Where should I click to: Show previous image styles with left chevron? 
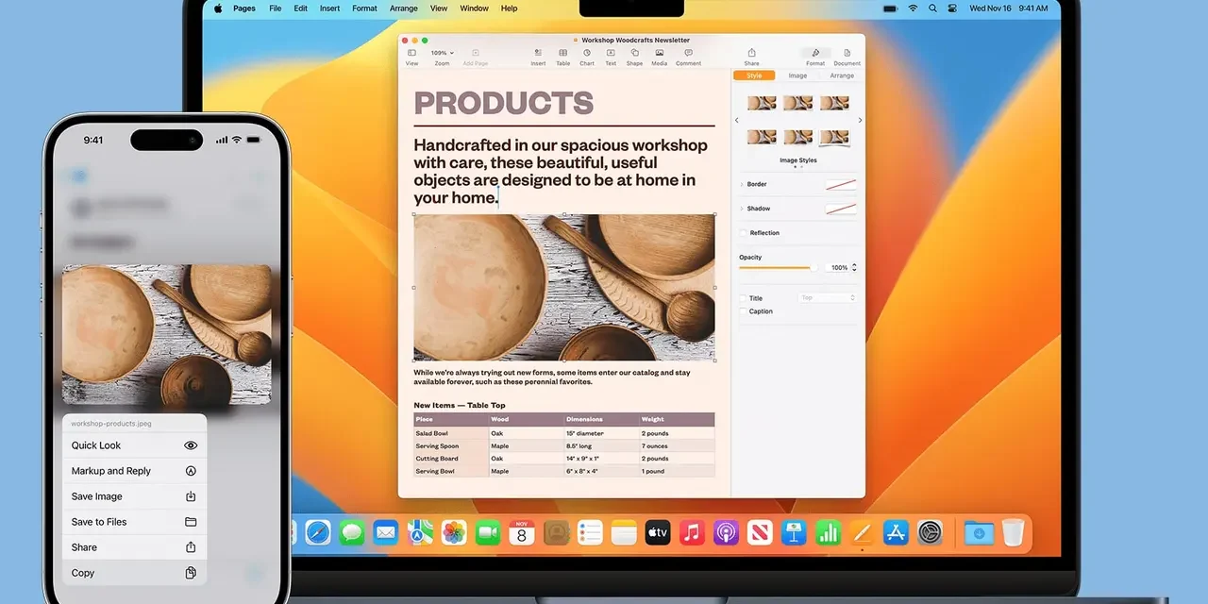tap(737, 121)
